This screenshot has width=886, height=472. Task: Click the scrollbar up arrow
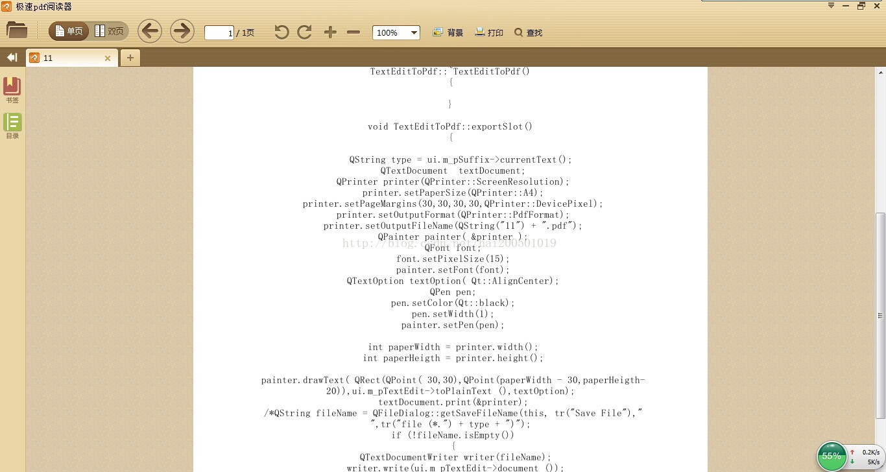tap(880, 72)
